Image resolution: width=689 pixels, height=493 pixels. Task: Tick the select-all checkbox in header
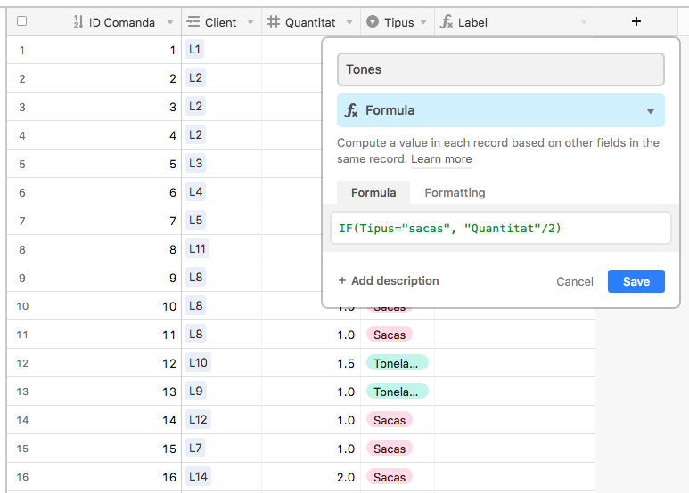(x=21, y=21)
